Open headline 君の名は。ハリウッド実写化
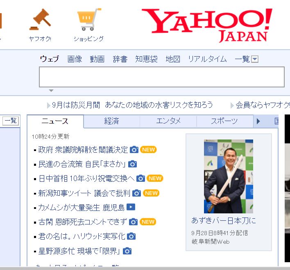The image size is (290, 270). [82, 236]
